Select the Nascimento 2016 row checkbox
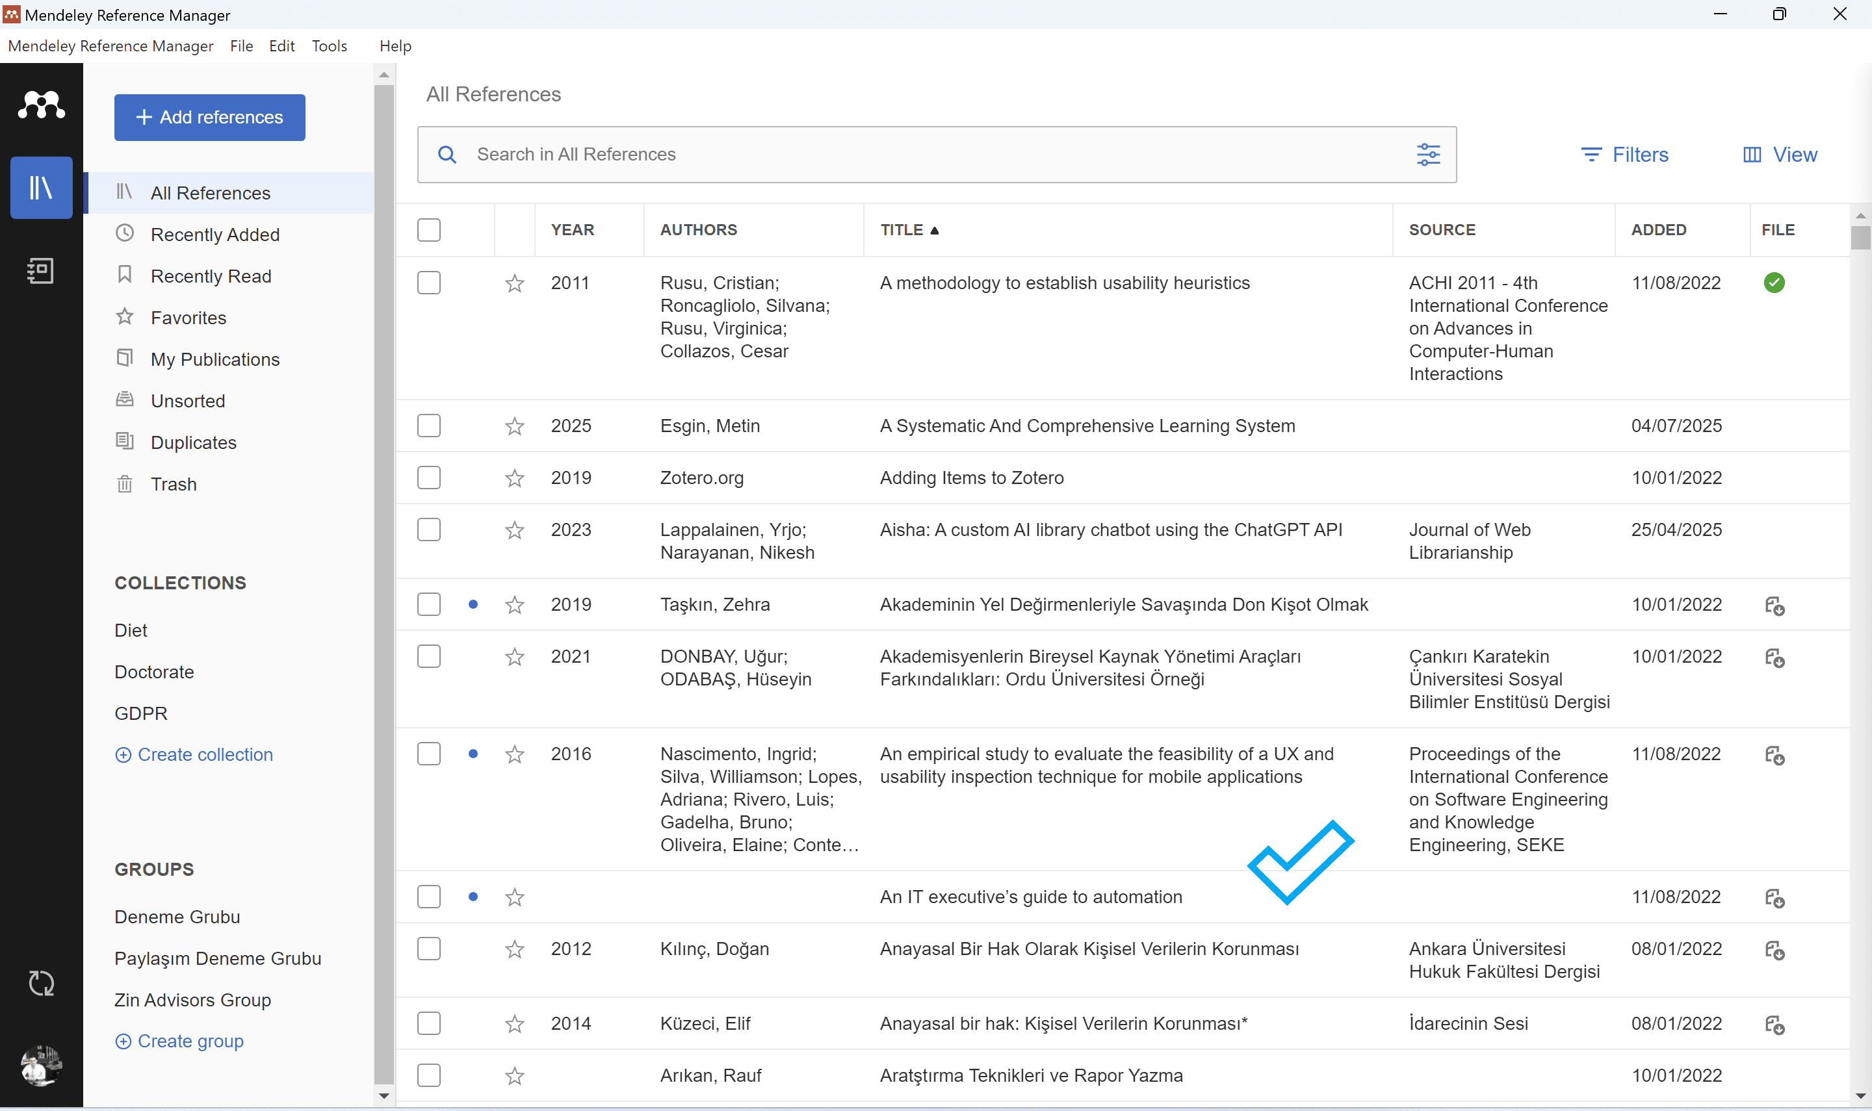 (429, 754)
